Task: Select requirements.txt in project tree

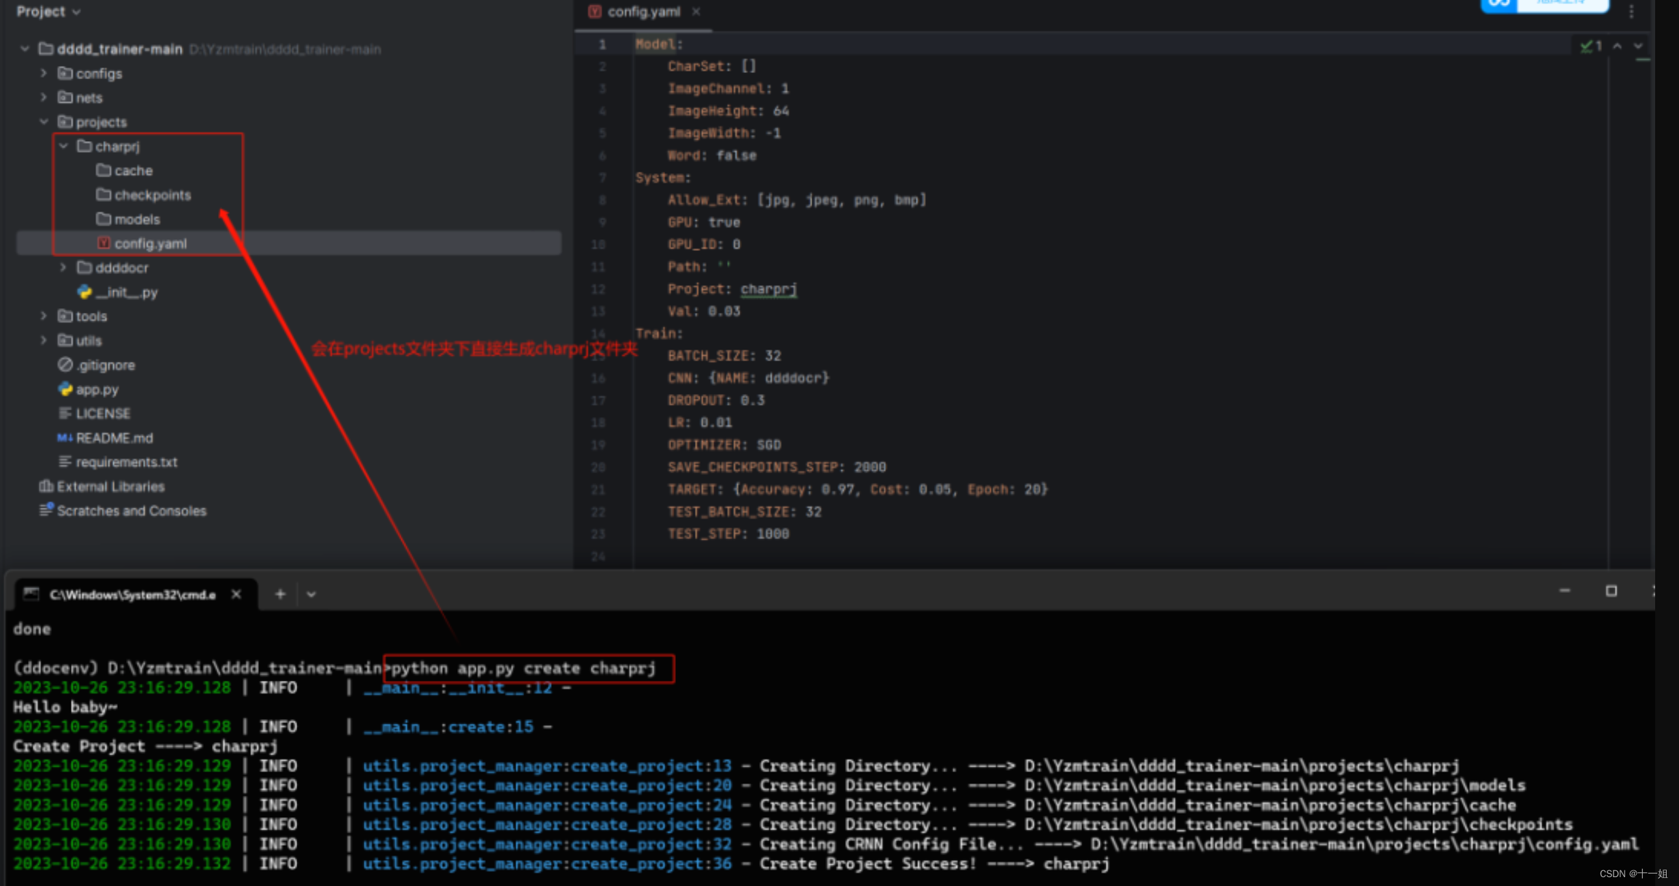Action: (x=126, y=462)
